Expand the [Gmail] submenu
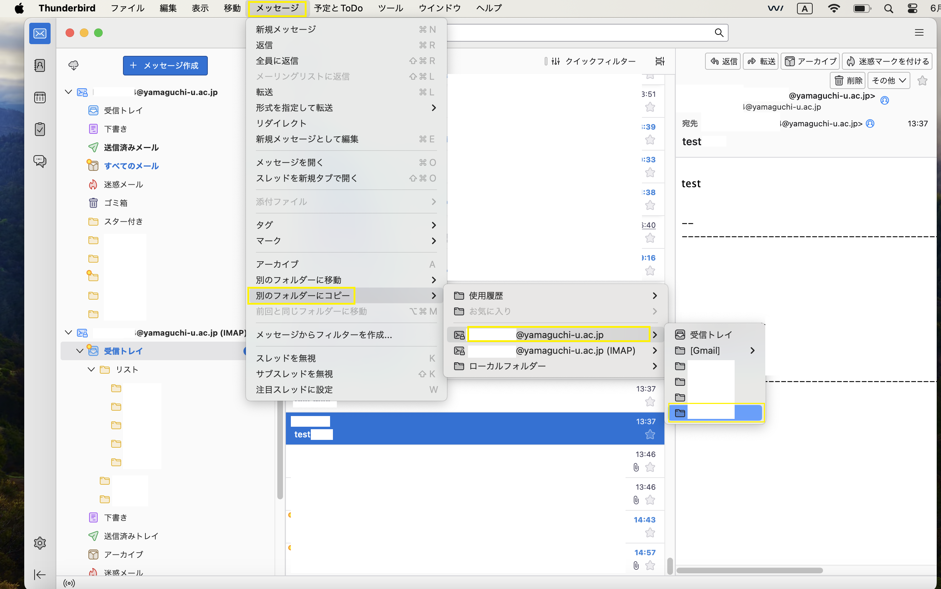941x589 pixels. point(715,351)
